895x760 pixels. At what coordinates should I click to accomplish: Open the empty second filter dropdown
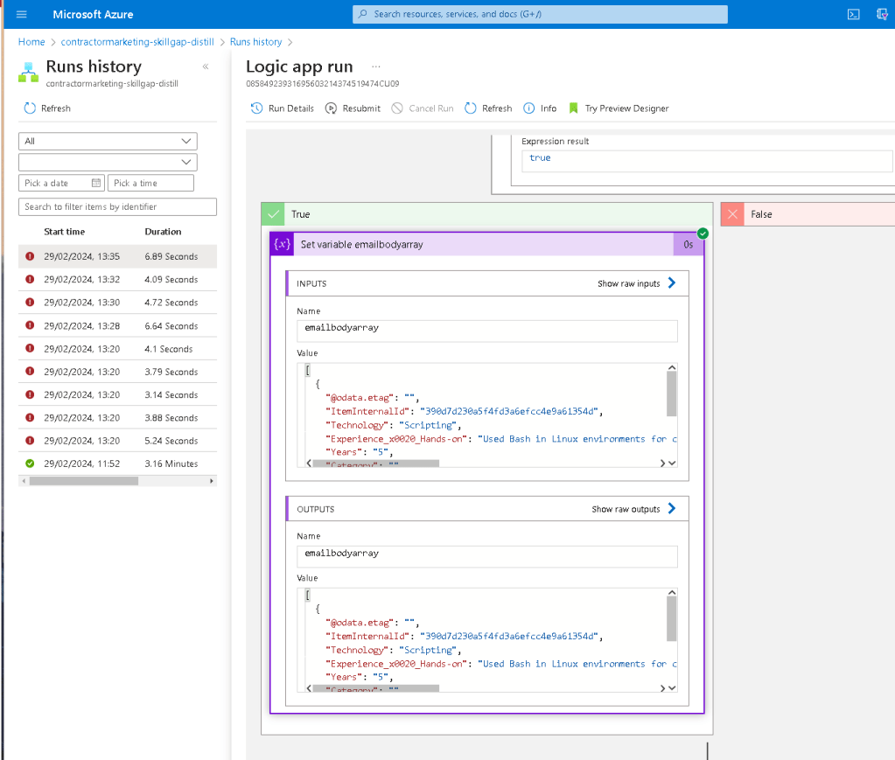click(108, 162)
